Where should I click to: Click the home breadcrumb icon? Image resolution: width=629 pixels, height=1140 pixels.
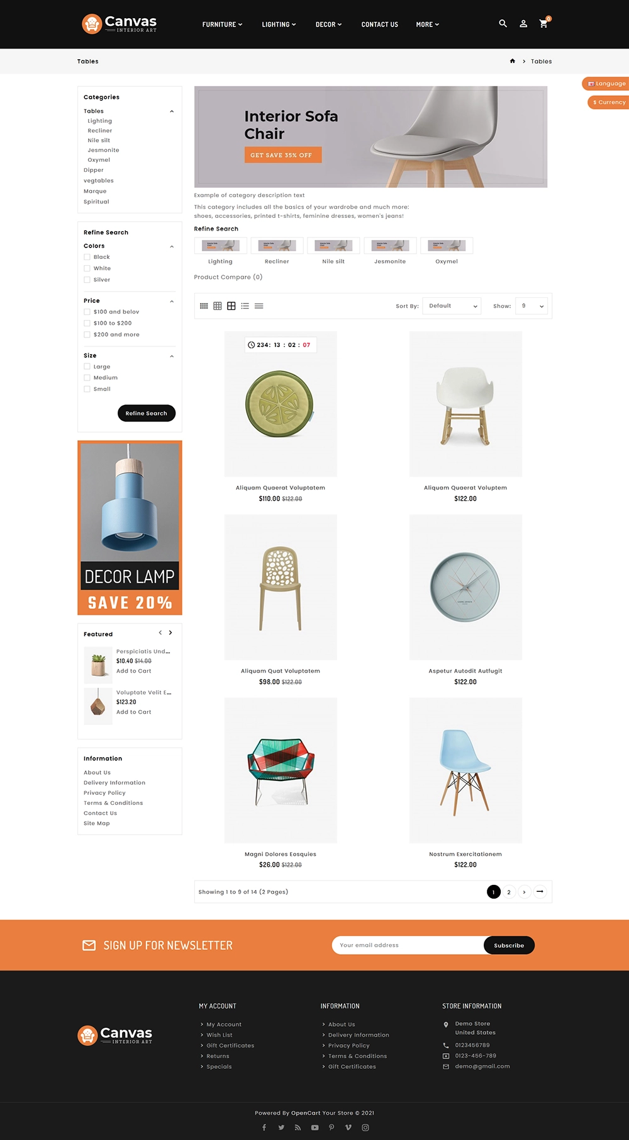click(x=513, y=61)
